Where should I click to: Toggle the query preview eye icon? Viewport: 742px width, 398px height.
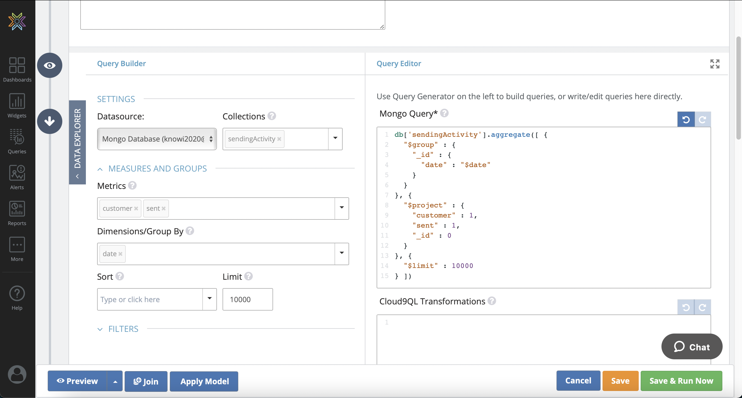tap(50, 65)
